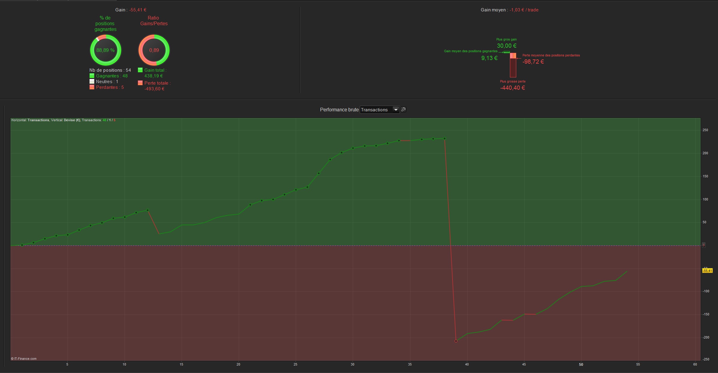Click the green Gagnantes legend swatch
Viewport: 718px width, 373px height.
click(92, 76)
